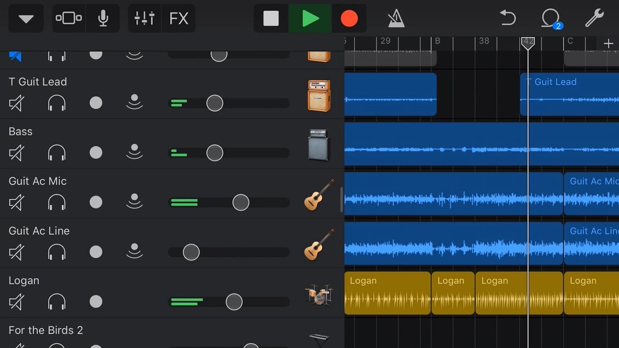Mute the Guit Ac Mic track
Image resolution: width=619 pixels, height=348 pixels.
tap(16, 203)
